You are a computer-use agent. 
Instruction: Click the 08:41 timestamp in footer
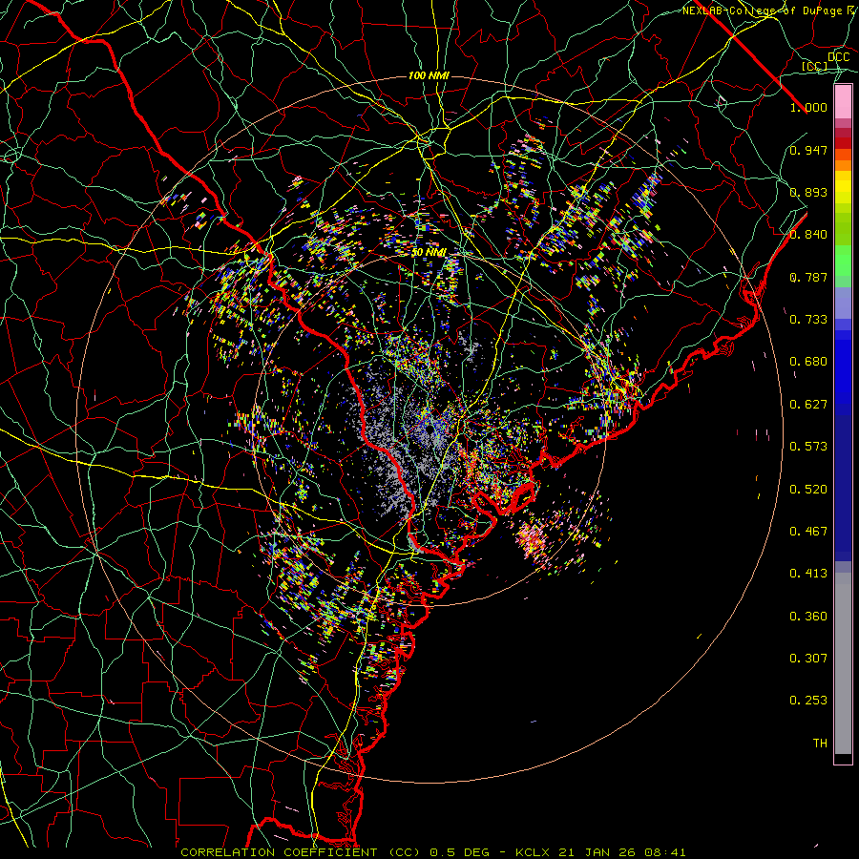665,852
